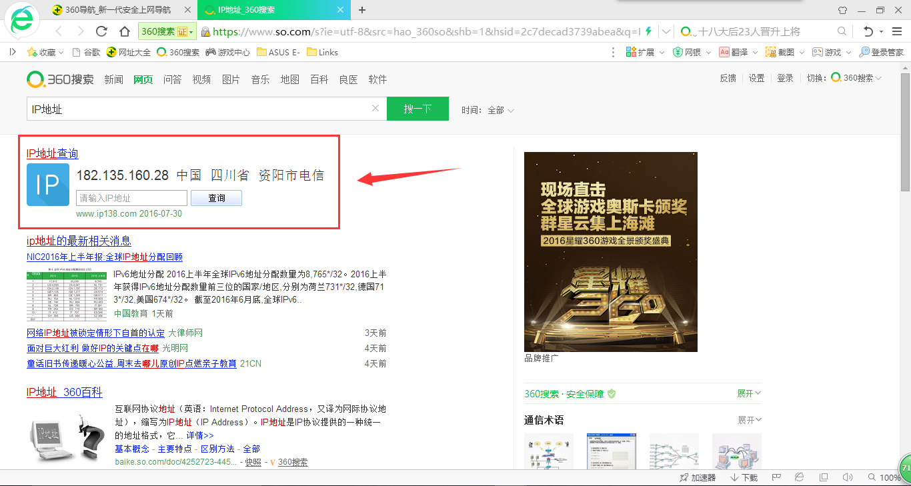Reload the page with refresh icon
The image size is (911, 486).
(102, 31)
